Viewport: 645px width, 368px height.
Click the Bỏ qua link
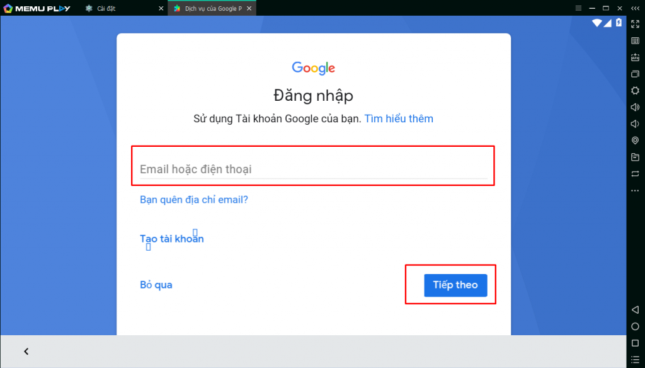pos(156,285)
